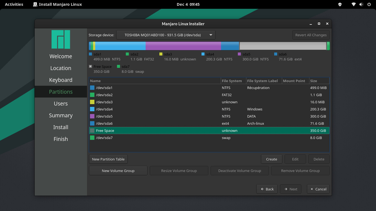
Task: Open the Storage device dropdown
Action: pyautogui.click(x=166, y=35)
